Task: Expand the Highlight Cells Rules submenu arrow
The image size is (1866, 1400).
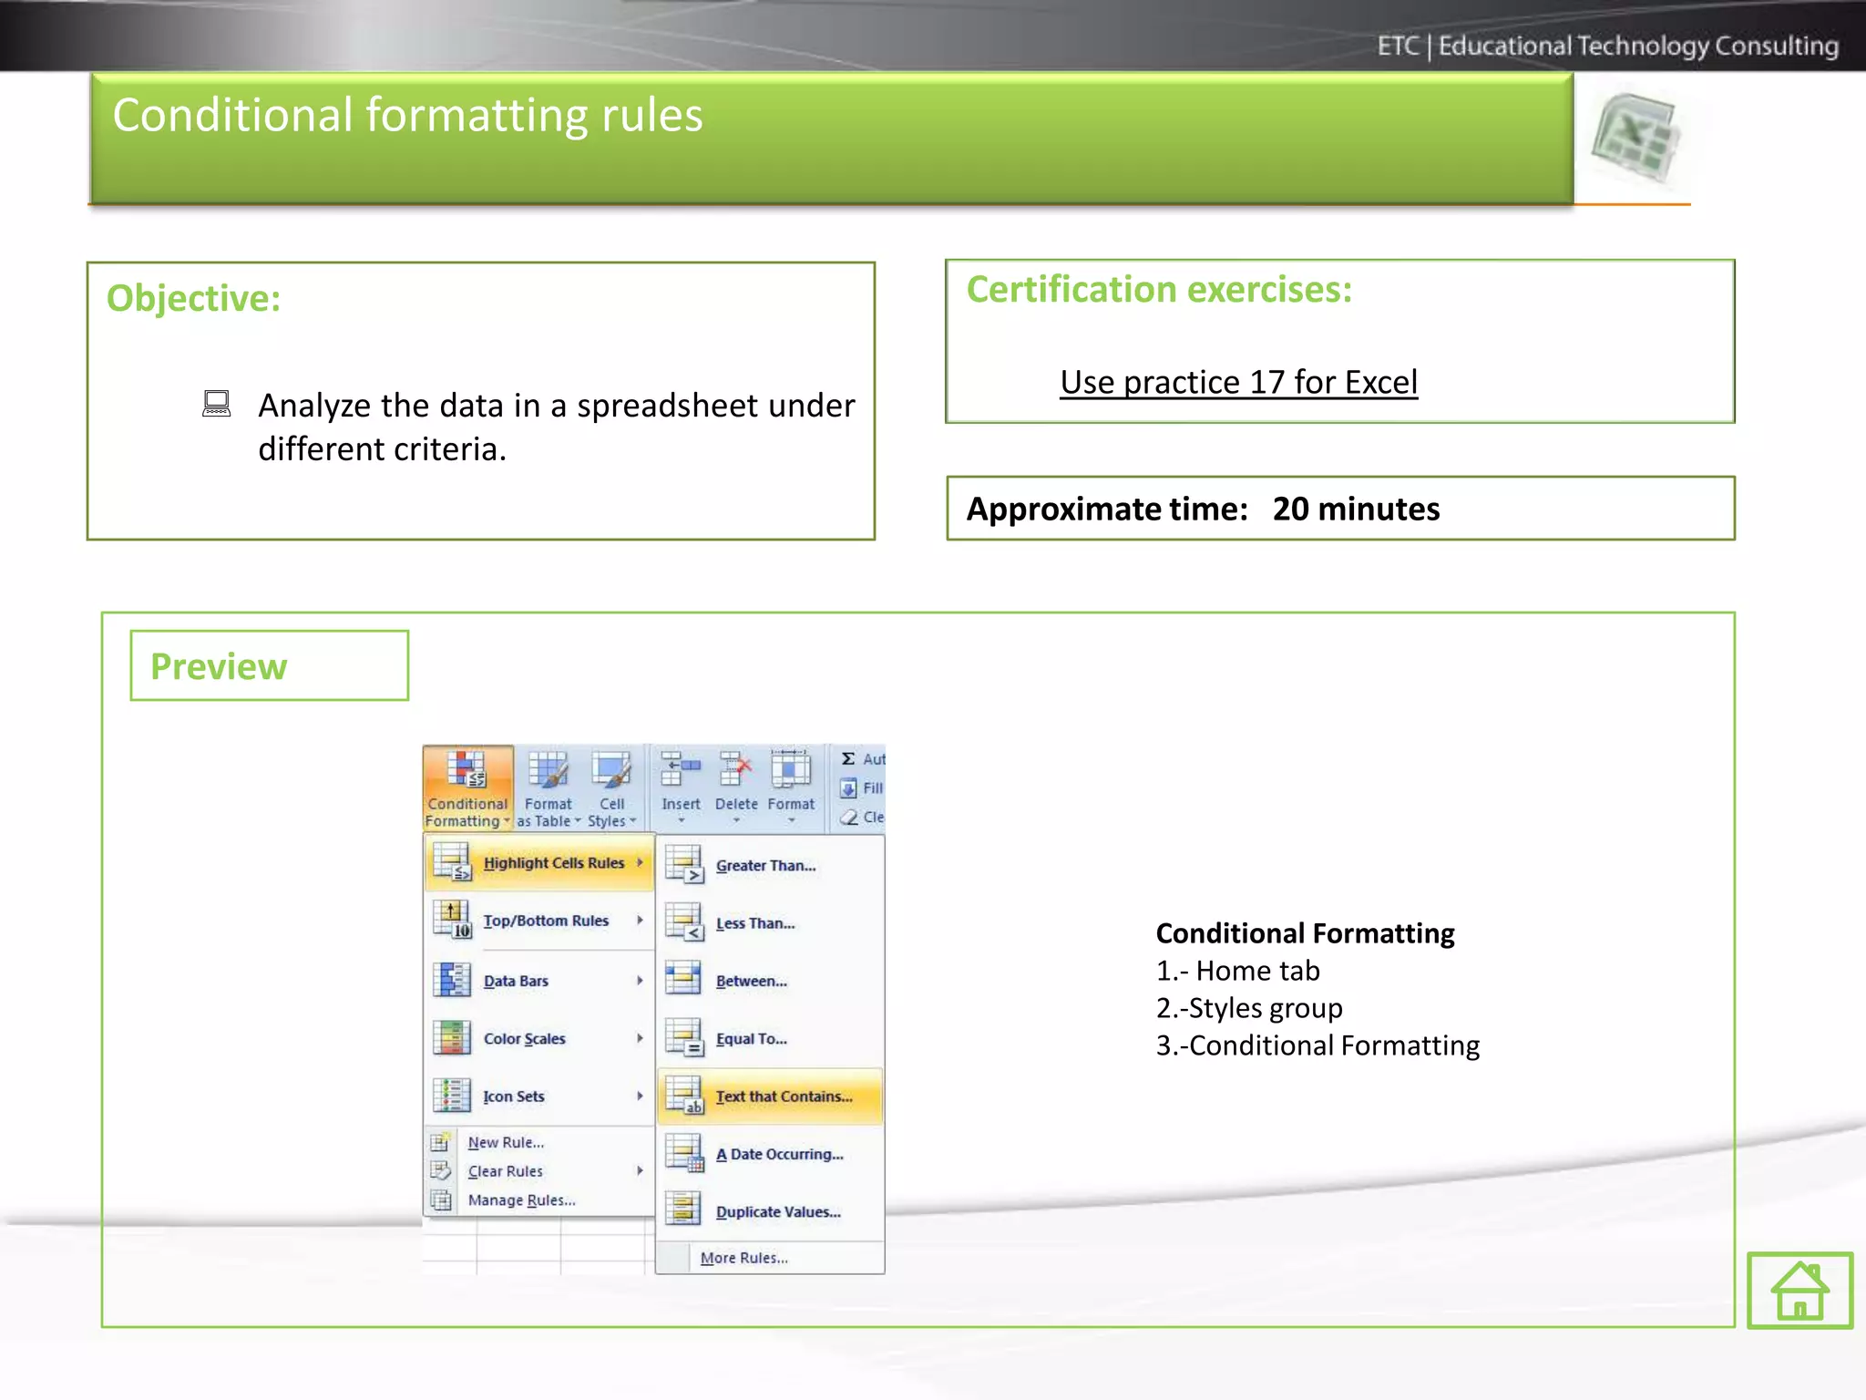Action: (640, 862)
